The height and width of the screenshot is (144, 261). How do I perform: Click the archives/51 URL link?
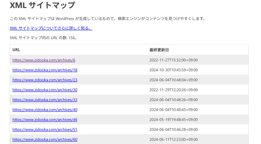click(45, 130)
